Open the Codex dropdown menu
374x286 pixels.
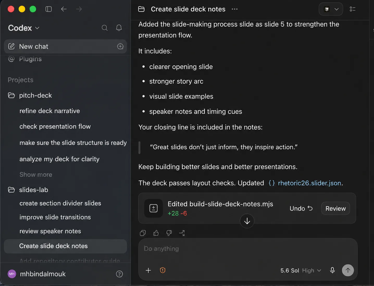(24, 28)
